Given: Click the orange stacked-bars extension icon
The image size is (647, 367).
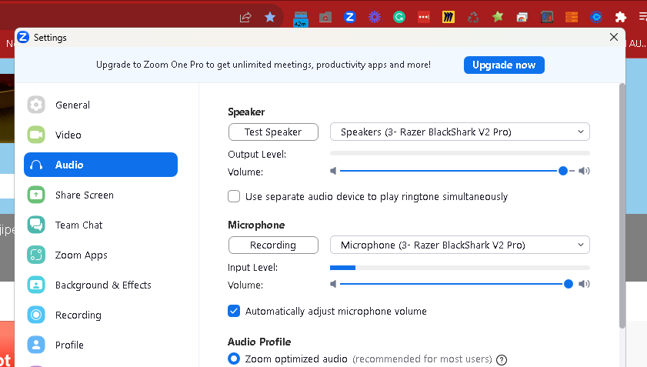Looking at the screenshot, I should (x=572, y=17).
